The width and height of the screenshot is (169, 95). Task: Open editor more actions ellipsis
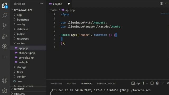coord(167,4)
